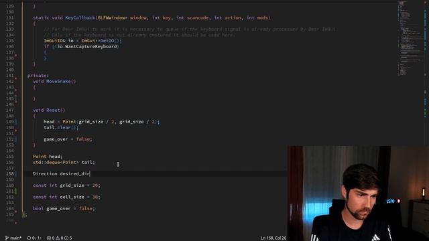429x241 pixels.
Task: Open the main* git branch picker
Action: click(x=13, y=238)
